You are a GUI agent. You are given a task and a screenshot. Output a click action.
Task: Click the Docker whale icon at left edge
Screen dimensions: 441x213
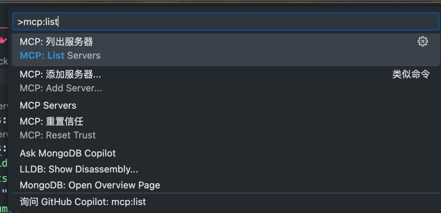tap(3, 40)
